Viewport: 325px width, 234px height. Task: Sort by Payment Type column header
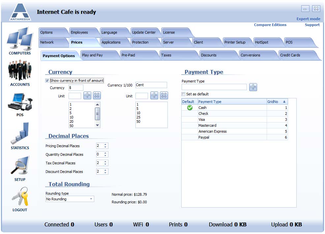click(232, 102)
